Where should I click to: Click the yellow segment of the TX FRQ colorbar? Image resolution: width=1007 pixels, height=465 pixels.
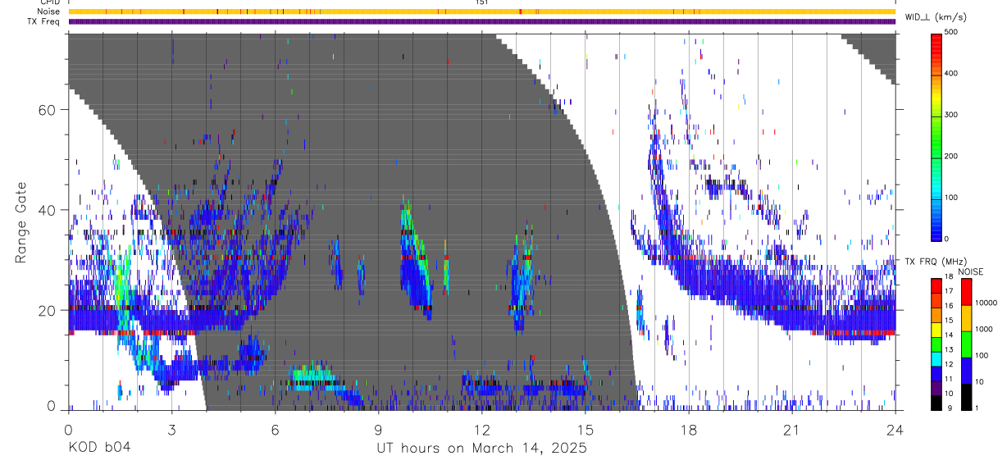(936, 328)
